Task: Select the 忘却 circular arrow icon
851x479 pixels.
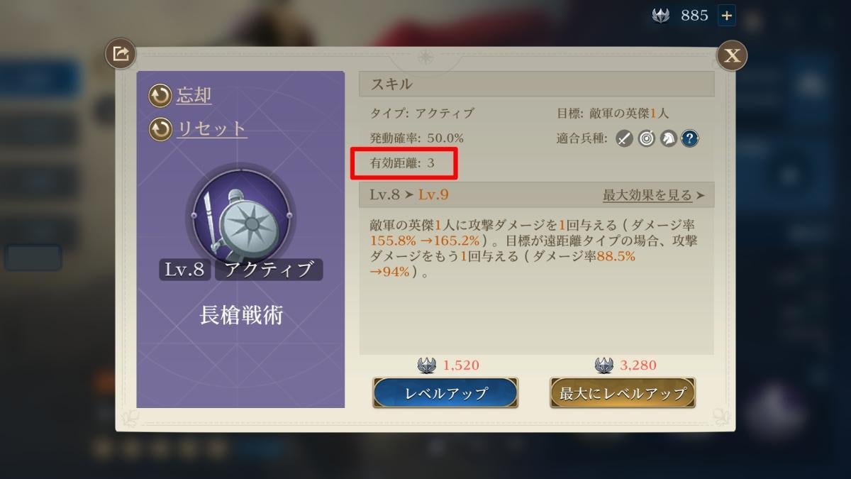Action: tap(160, 95)
